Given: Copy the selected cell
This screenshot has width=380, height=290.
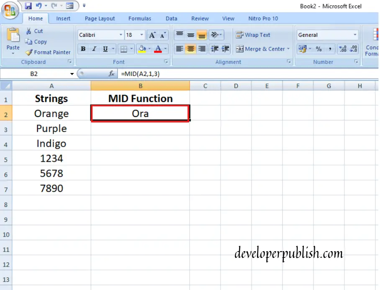Looking at the screenshot, I should pyautogui.click(x=36, y=42).
